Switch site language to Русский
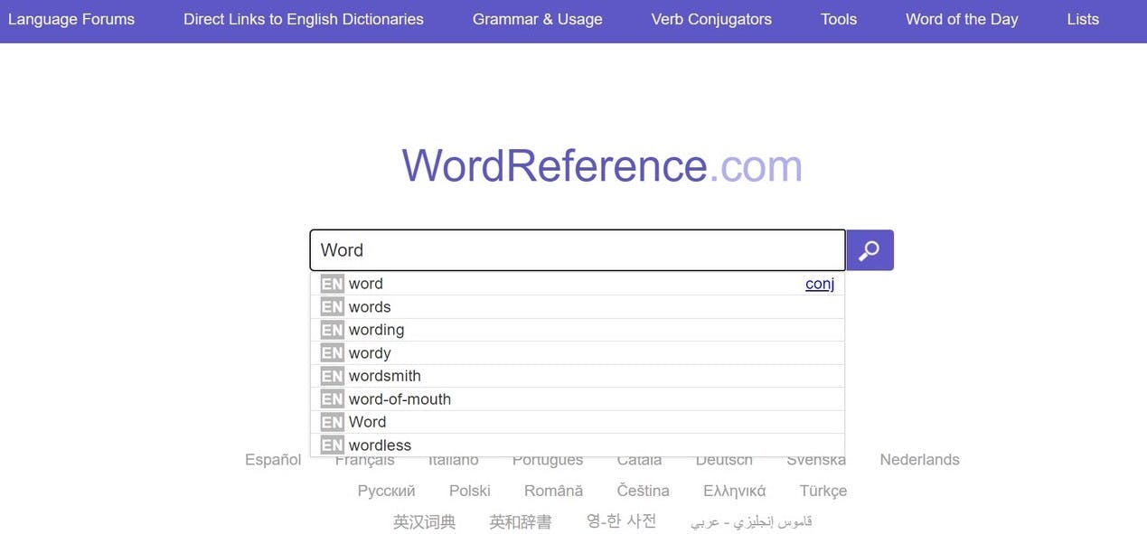The width and height of the screenshot is (1147, 534). point(386,491)
